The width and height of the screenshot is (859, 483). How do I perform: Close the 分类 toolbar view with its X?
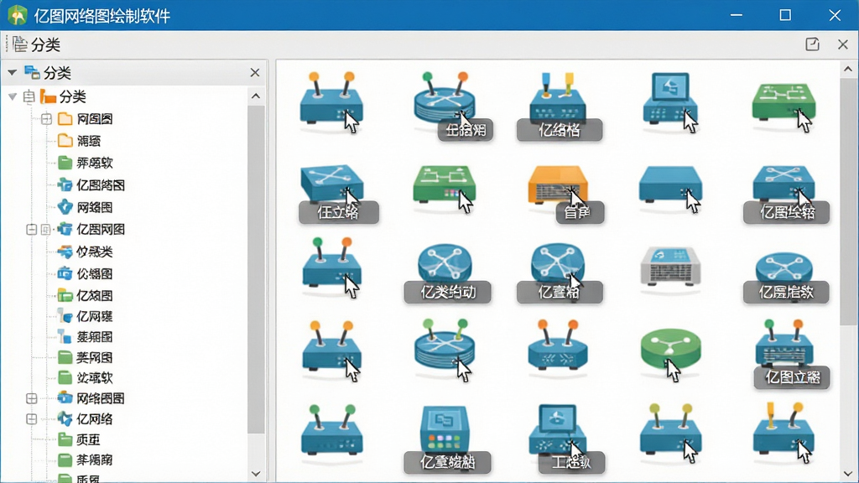click(843, 44)
